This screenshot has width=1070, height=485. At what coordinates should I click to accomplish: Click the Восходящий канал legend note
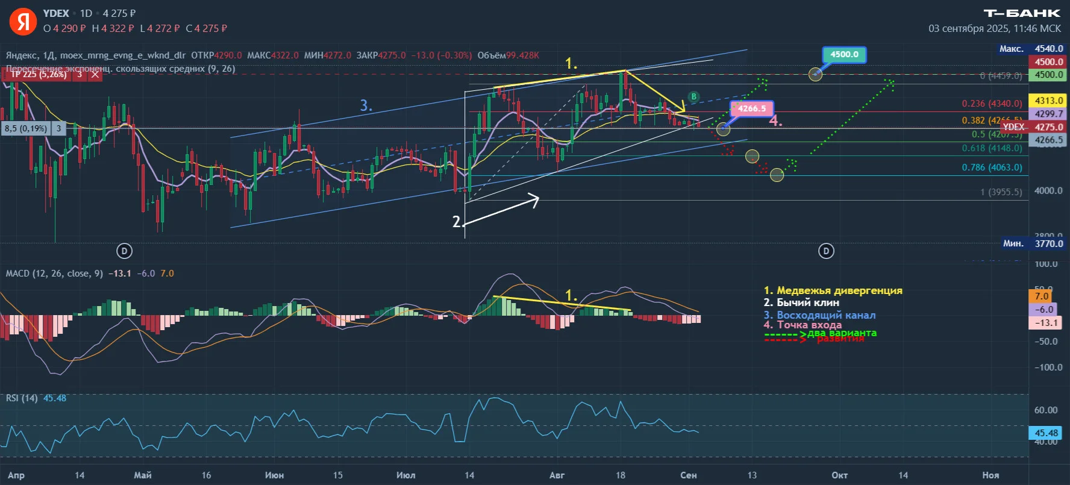click(x=819, y=315)
